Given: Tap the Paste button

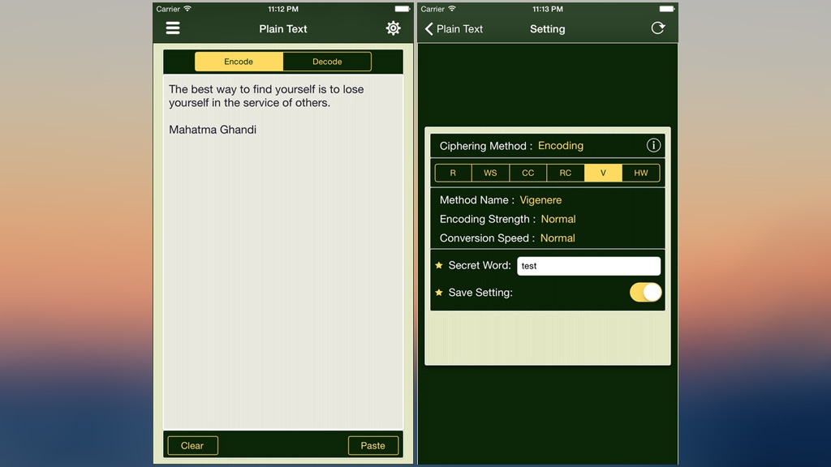Looking at the screenshot, I should tap(373, 445).
